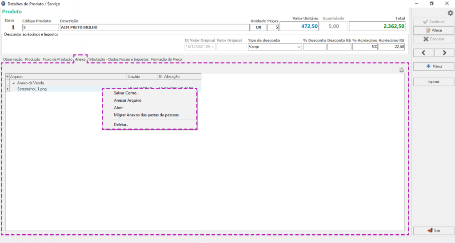455x243 pixels.
Task: Click the Alterar edit button
Action: (434, 30)
